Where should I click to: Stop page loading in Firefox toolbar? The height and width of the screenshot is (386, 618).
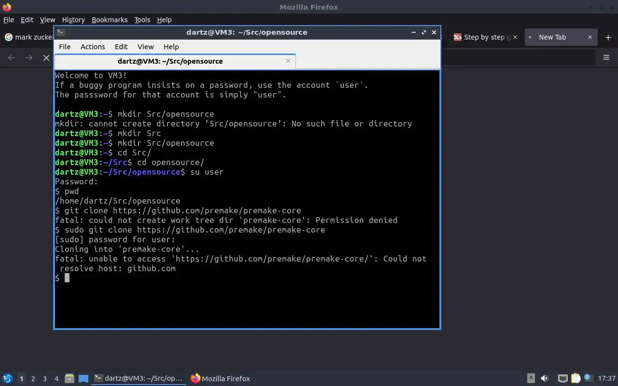click(x=46, y=57)
